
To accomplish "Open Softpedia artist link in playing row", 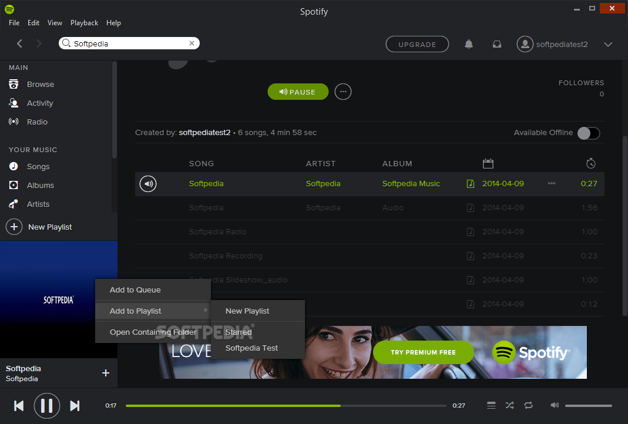I will [323, 183].
